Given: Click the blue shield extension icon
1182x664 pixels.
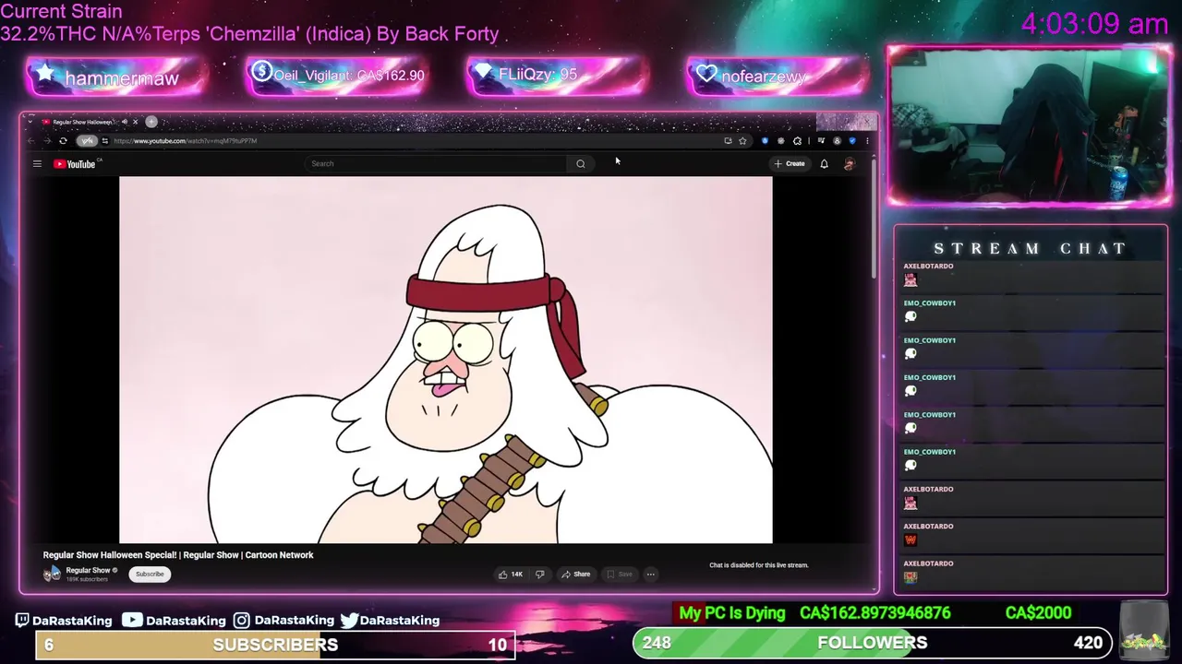Looking at the screenshot, I should [x=765, y=141].
